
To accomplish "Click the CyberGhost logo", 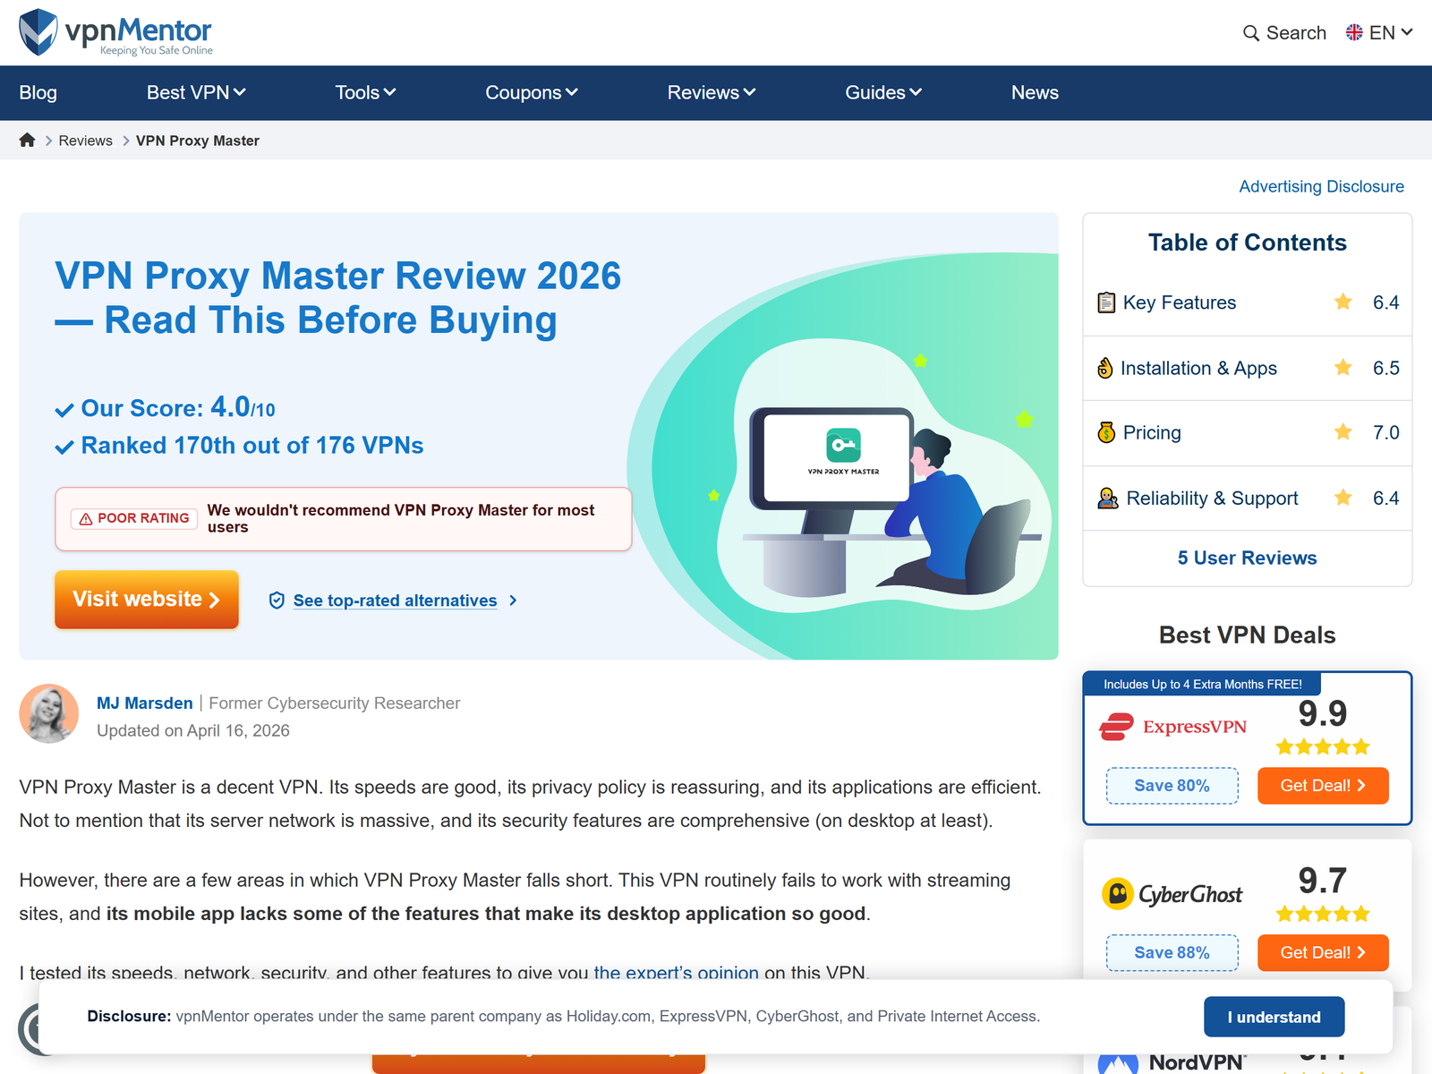I will (x=1172, y=894).
